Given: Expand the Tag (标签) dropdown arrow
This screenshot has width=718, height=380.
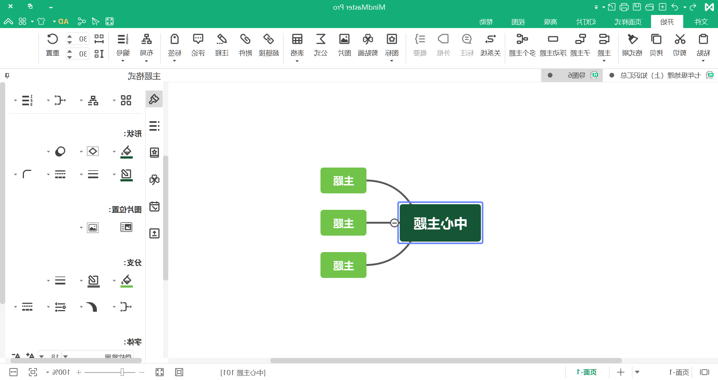Looking at the screenshot, I should 174,61.
